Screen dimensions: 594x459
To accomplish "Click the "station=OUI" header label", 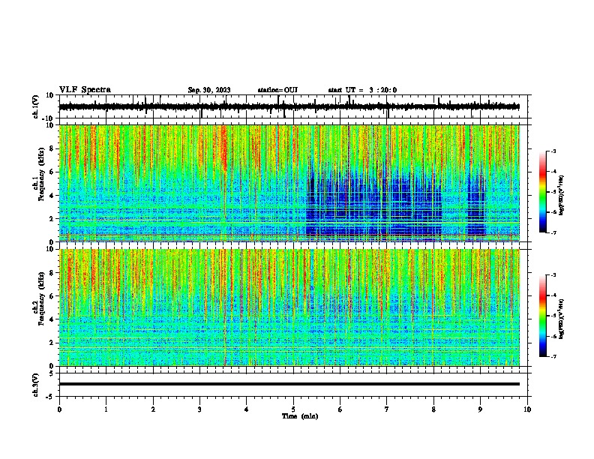I will coord(277,90).
